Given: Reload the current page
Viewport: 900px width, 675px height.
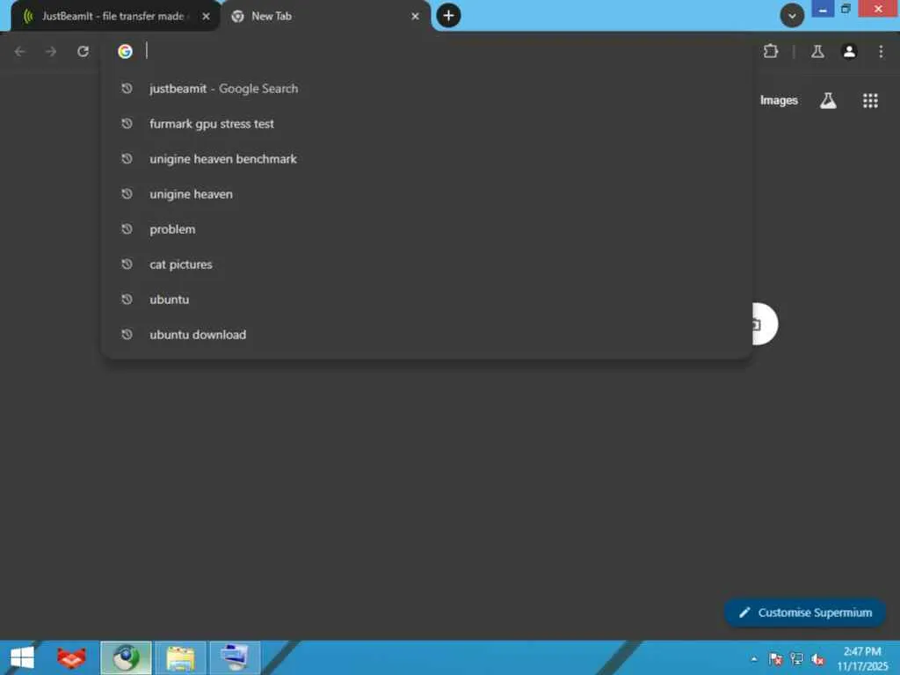Looking at the screenshot, I should (83, 52).
